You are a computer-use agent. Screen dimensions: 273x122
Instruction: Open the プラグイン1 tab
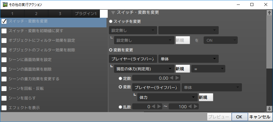tap(86, 14)
